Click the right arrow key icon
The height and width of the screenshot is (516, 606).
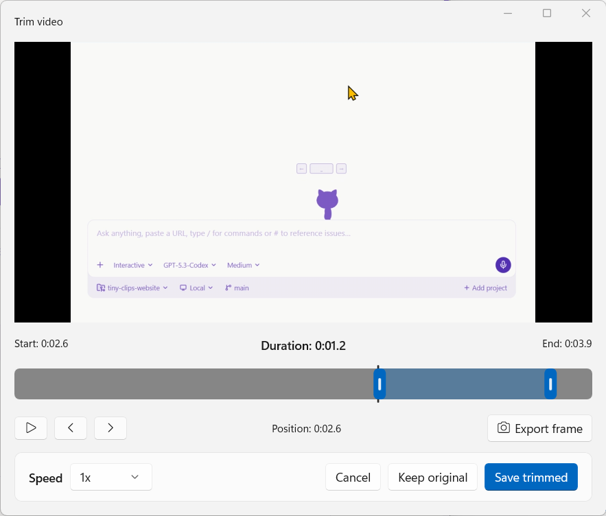click(341, 169)
